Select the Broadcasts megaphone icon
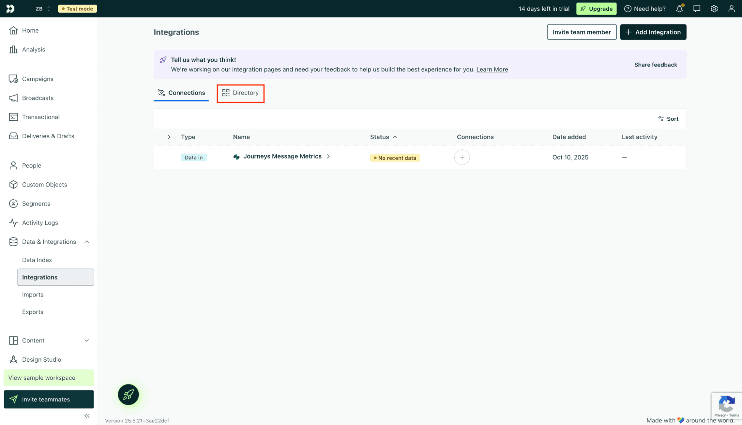This screenshot has width=742, height=425. [13, 98]
